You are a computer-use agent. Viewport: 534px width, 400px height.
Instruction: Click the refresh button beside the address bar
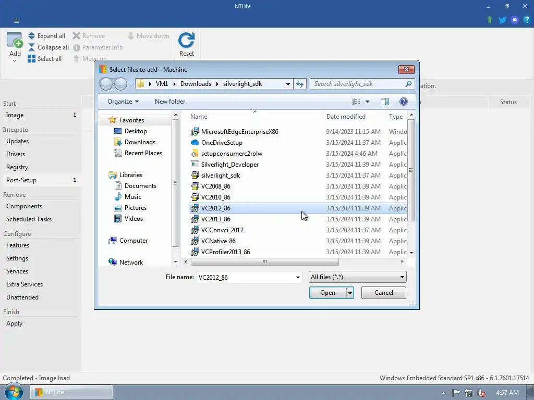[300, 84]
